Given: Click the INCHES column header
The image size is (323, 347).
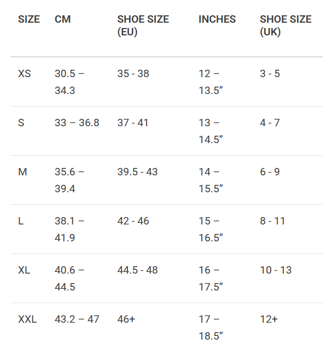Looking at the screenshot, I should coord(217,19).
